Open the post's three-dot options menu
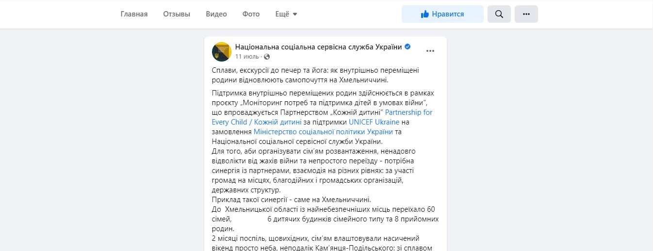Viewport: 653px width, 251px height. click(x=430, y=50)
